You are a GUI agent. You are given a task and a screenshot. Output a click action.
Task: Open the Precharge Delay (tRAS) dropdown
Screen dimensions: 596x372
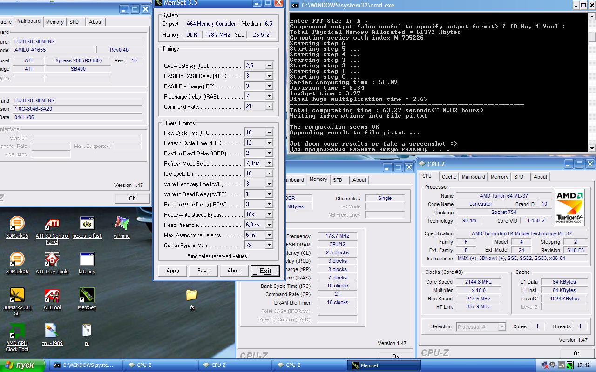coord(269,96)
